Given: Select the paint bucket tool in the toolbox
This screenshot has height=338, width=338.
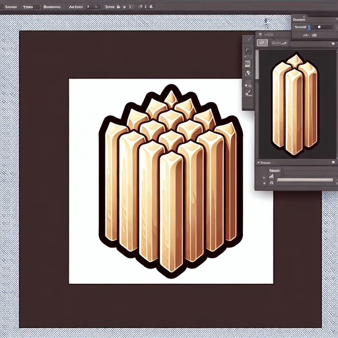Looking at the screenshot, I should [x=248, y=73].
